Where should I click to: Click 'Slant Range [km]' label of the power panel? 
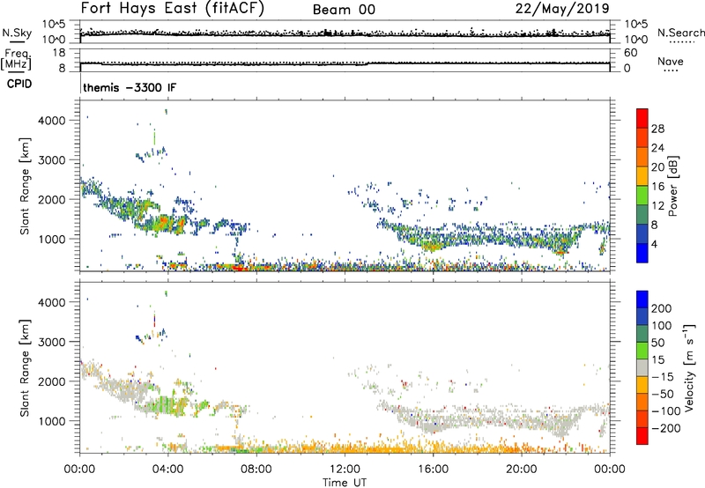pyautogui.click(x=25, y=186)
